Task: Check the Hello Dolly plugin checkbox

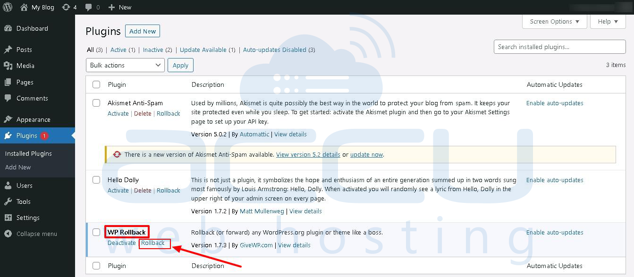Action: pos(96,180)
